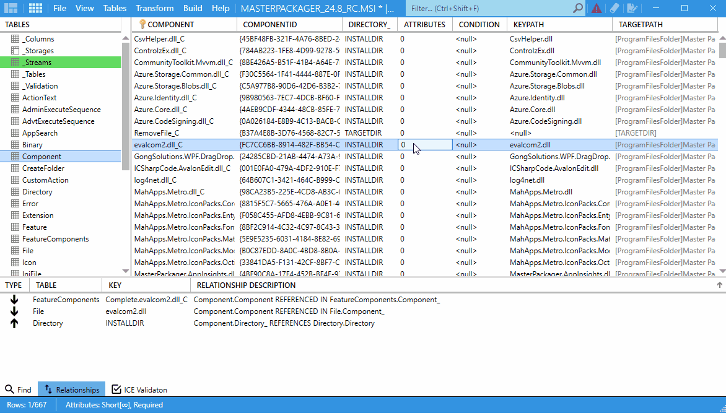This screenshot has height=413, width=726.
Task: Select the _Streams table in sidebar
Action: (x=38, y=62)
